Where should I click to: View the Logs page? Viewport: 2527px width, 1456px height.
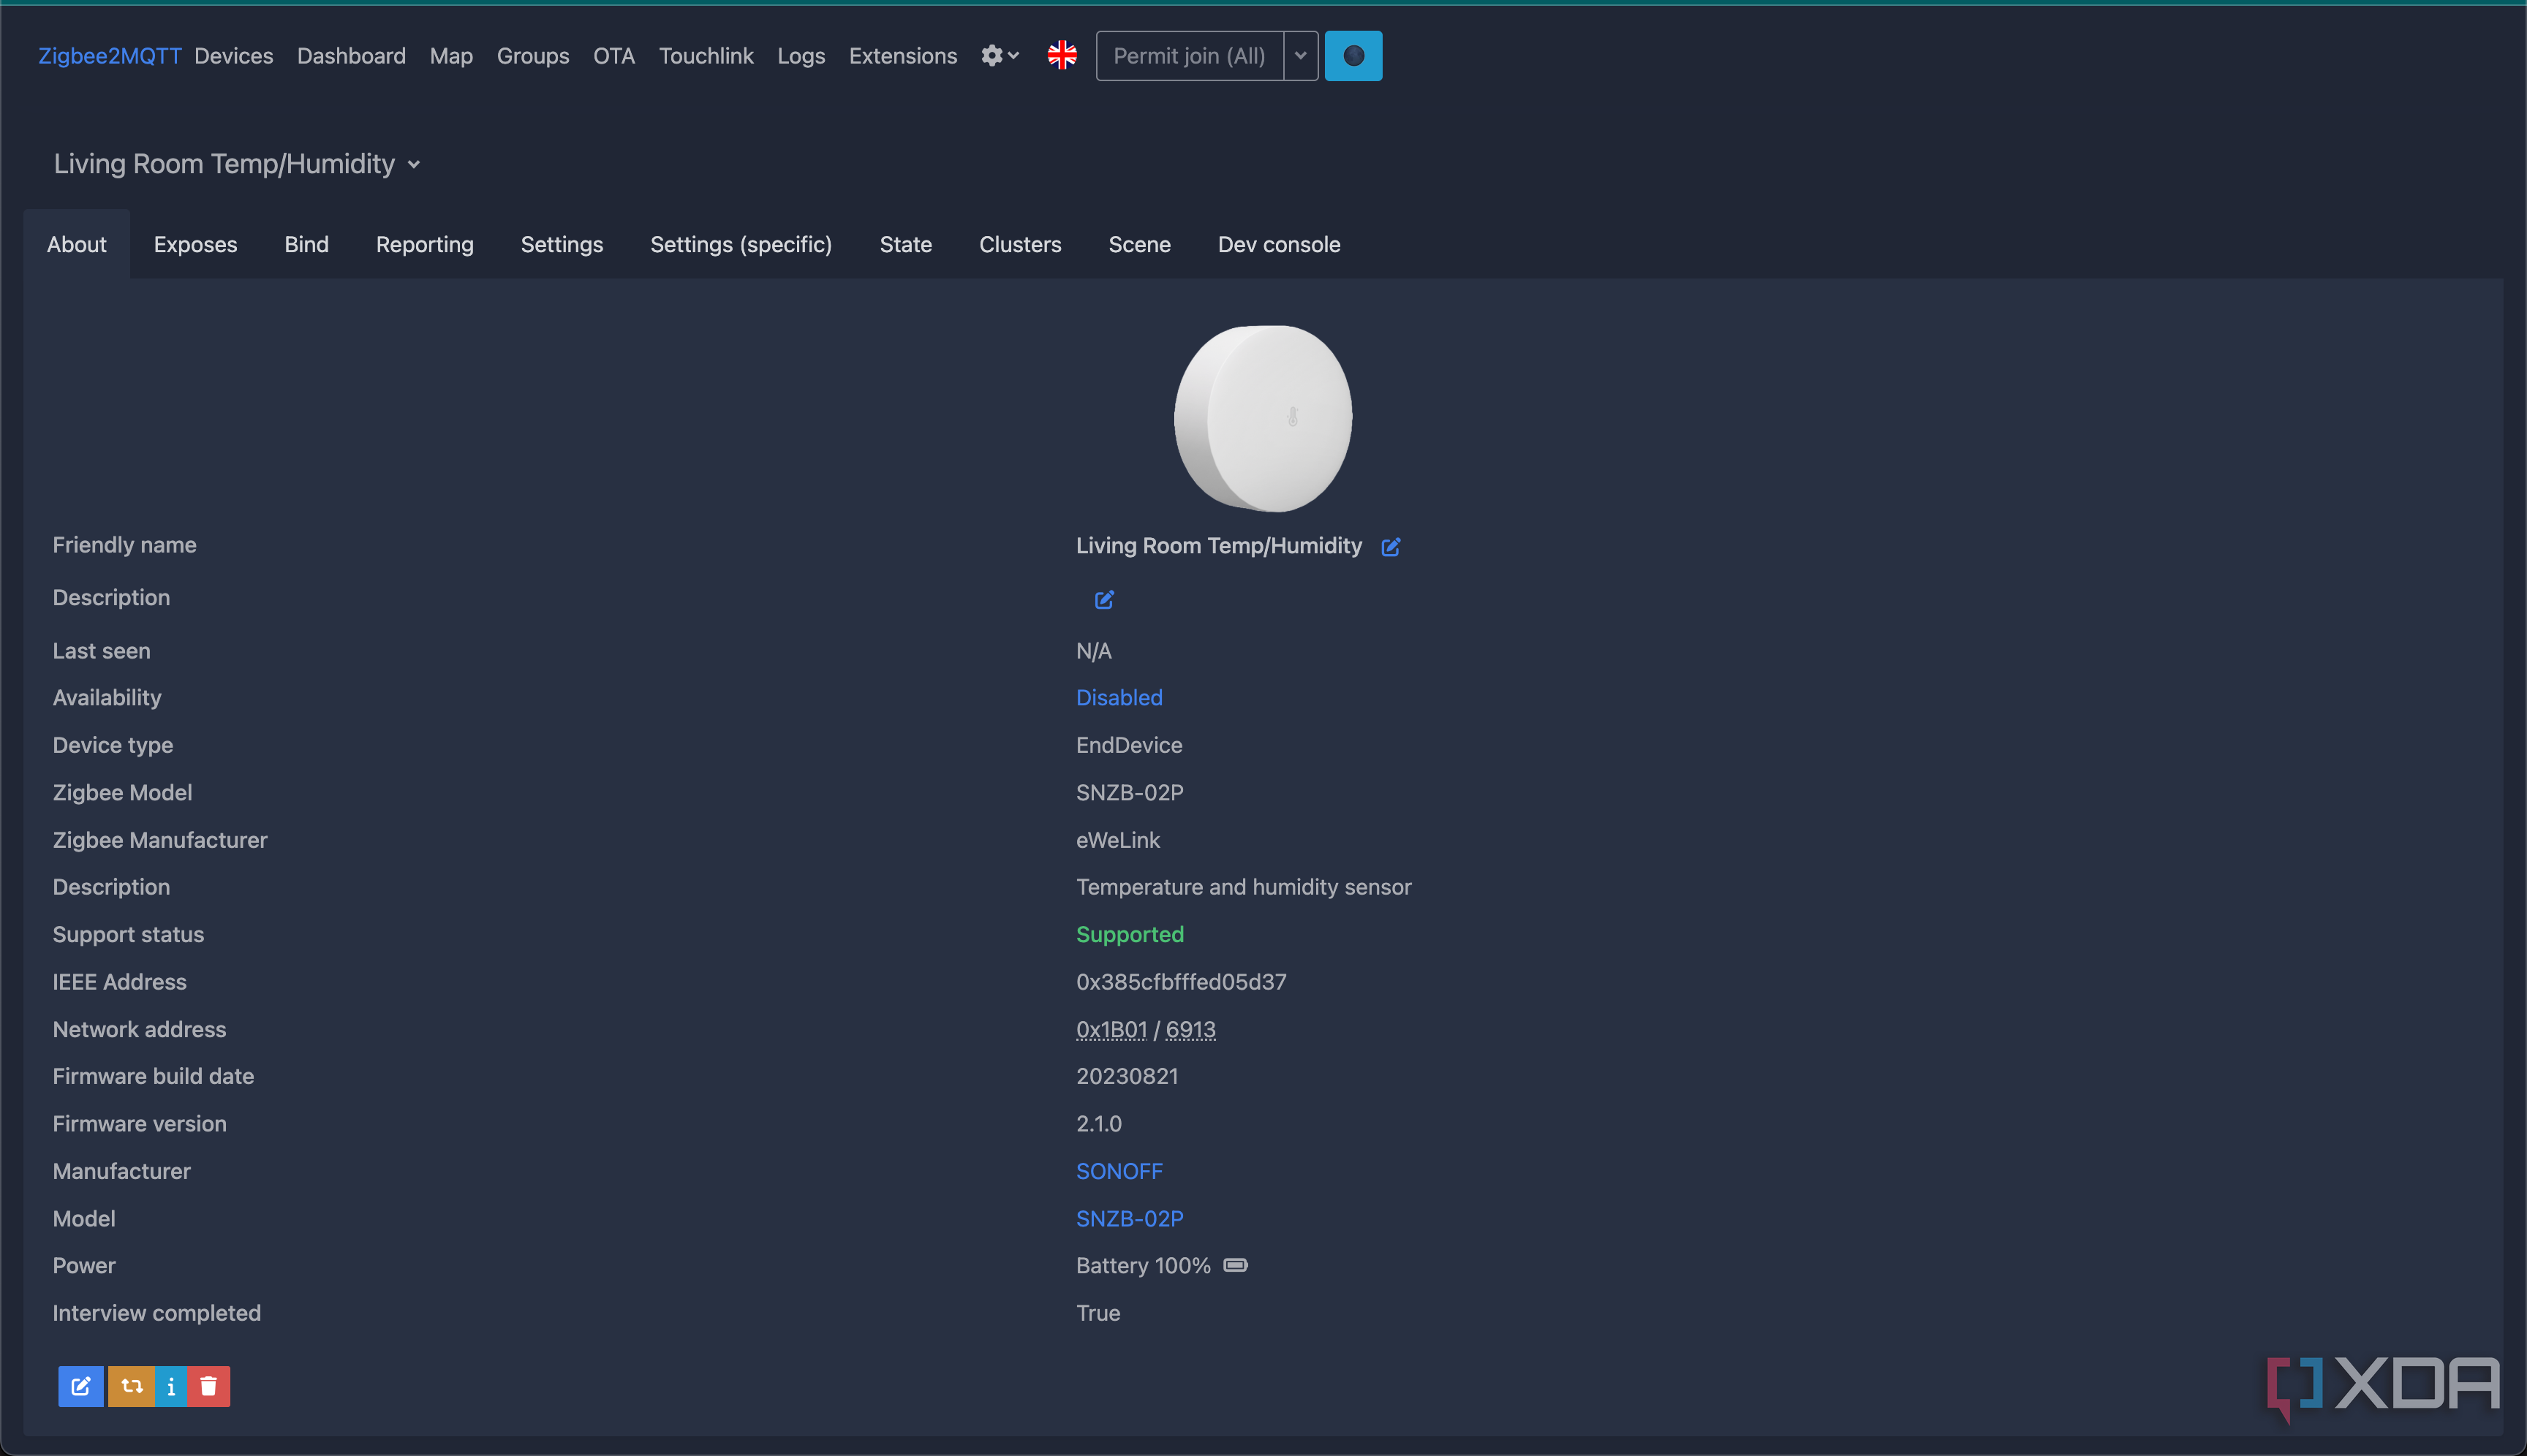[x=801, y=56]
